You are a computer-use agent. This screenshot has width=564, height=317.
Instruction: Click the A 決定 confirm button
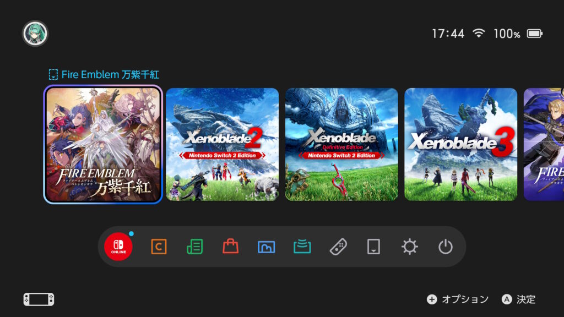tap(518, 299)
